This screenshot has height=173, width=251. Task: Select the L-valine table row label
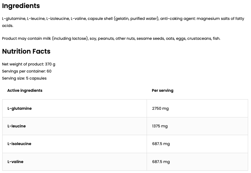pyautogui.click(x=15, y=162)
